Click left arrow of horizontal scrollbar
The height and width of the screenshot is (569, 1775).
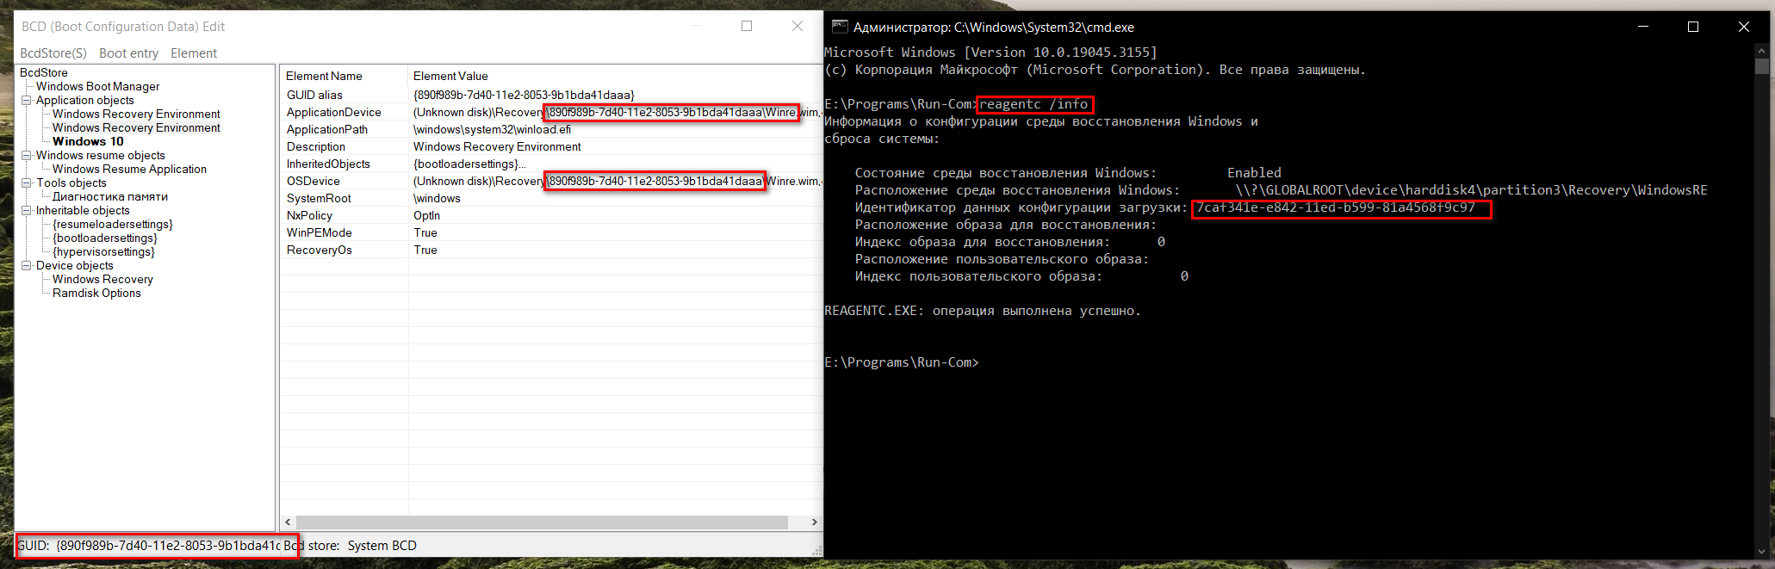pyautogui.click(x=289, y=523)
